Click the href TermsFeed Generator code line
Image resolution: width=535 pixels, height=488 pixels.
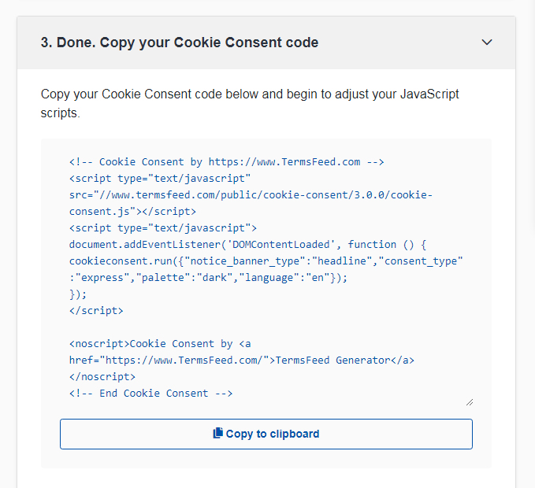point(242,360)
